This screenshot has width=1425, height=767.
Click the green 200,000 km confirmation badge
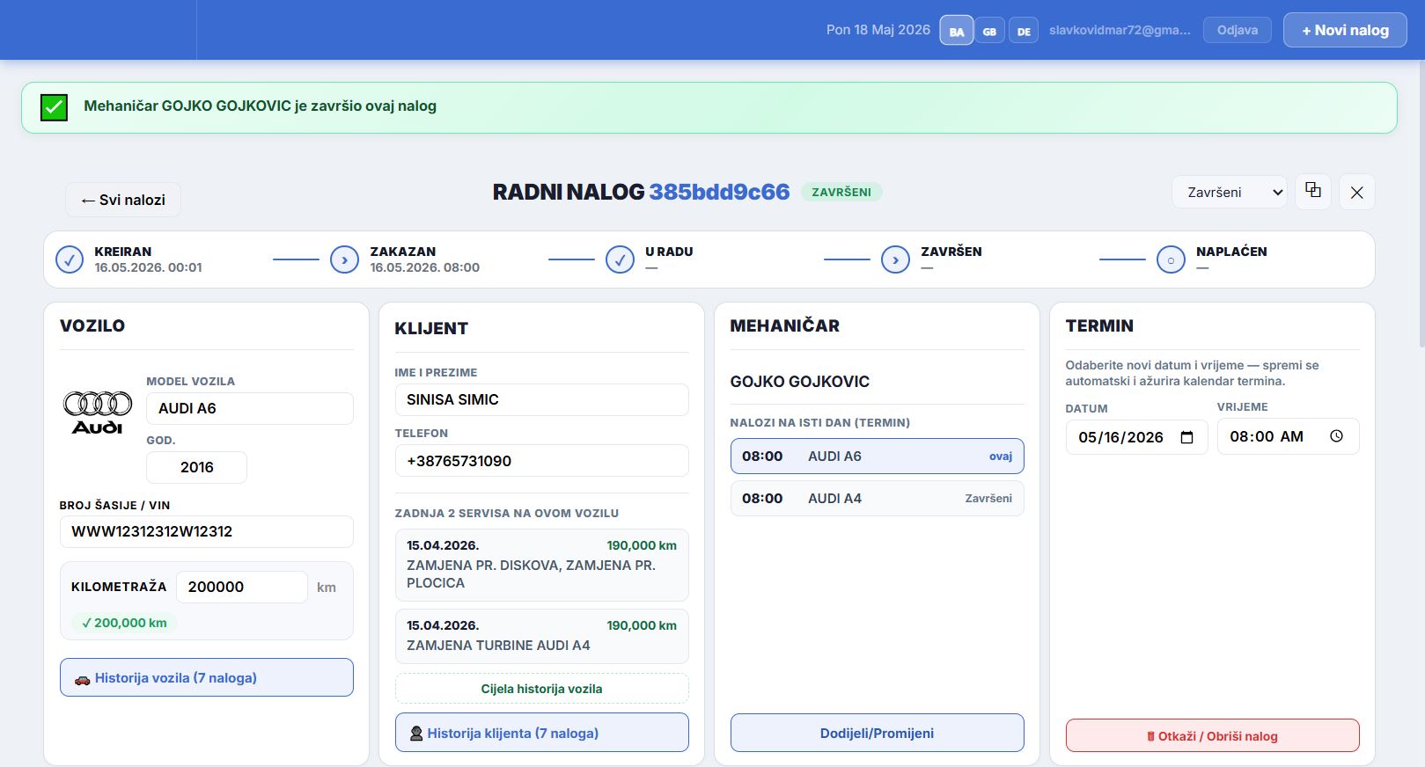[124, 623]
